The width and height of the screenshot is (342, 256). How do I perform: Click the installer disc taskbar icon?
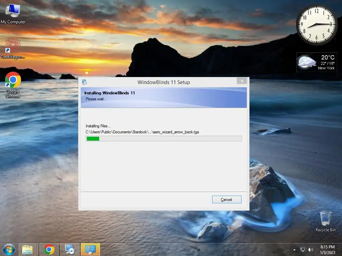70,249
